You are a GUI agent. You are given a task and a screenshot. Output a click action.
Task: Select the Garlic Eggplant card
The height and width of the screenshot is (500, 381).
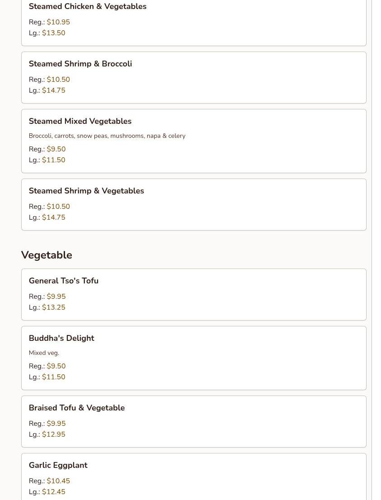(x=194, y=477)
